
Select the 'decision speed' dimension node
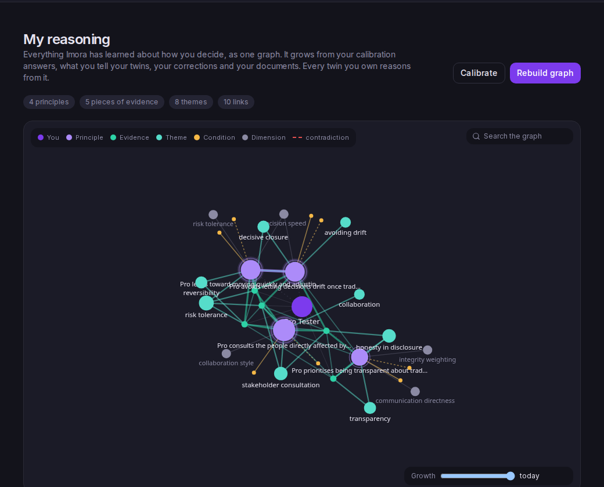[x=284, y=214]
